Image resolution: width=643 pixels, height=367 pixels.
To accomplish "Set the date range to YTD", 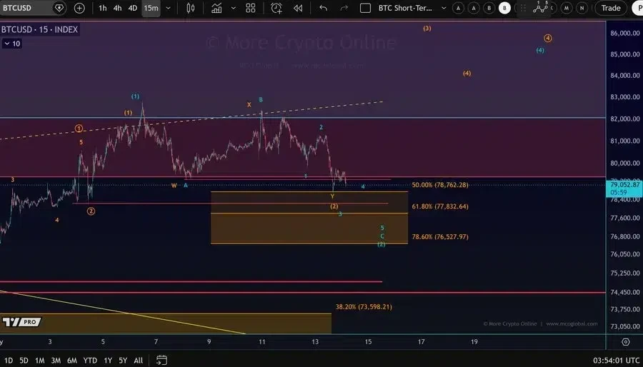I will [x=90, y=361].
